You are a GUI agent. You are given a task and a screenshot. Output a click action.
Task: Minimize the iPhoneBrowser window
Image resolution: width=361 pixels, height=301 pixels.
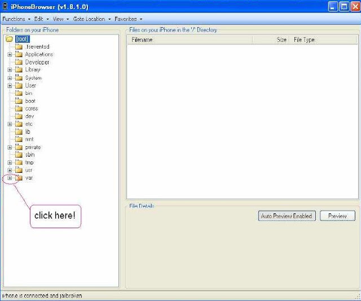(x=333, y=6)
